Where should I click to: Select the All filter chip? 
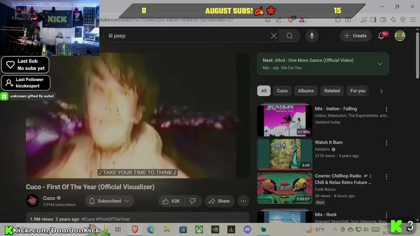[x=264, y=91]
